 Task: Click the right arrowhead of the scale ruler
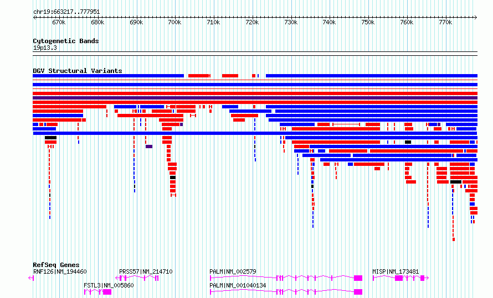pos(476,18)
